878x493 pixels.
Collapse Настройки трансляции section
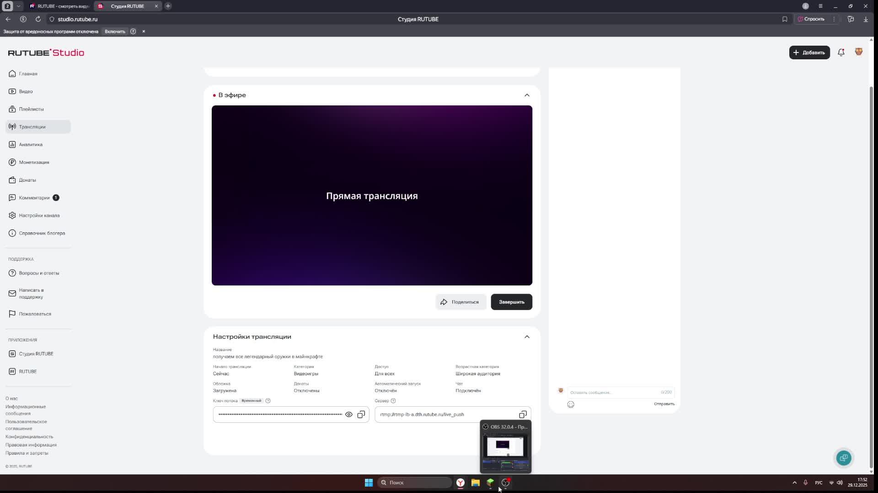tap(527, 337)
